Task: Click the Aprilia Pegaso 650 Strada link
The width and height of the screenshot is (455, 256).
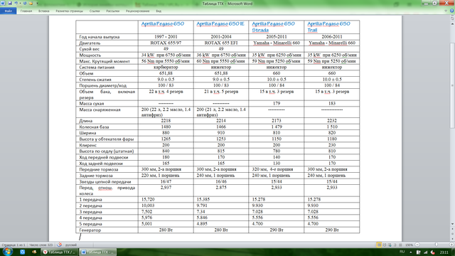Action: [x=273, y=27]
